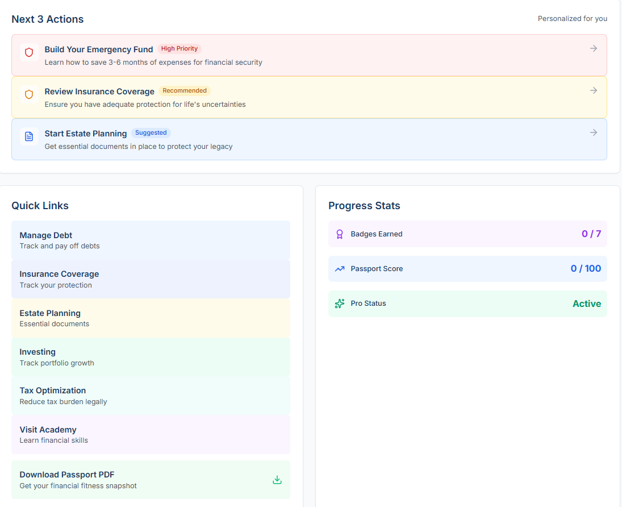This screenshot has height=507, width=622.
Task: Select Visit Academy to learn financial skills
Action: point(151,434)
